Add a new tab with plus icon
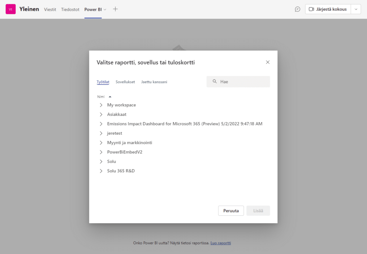 (x=115, y=9)
